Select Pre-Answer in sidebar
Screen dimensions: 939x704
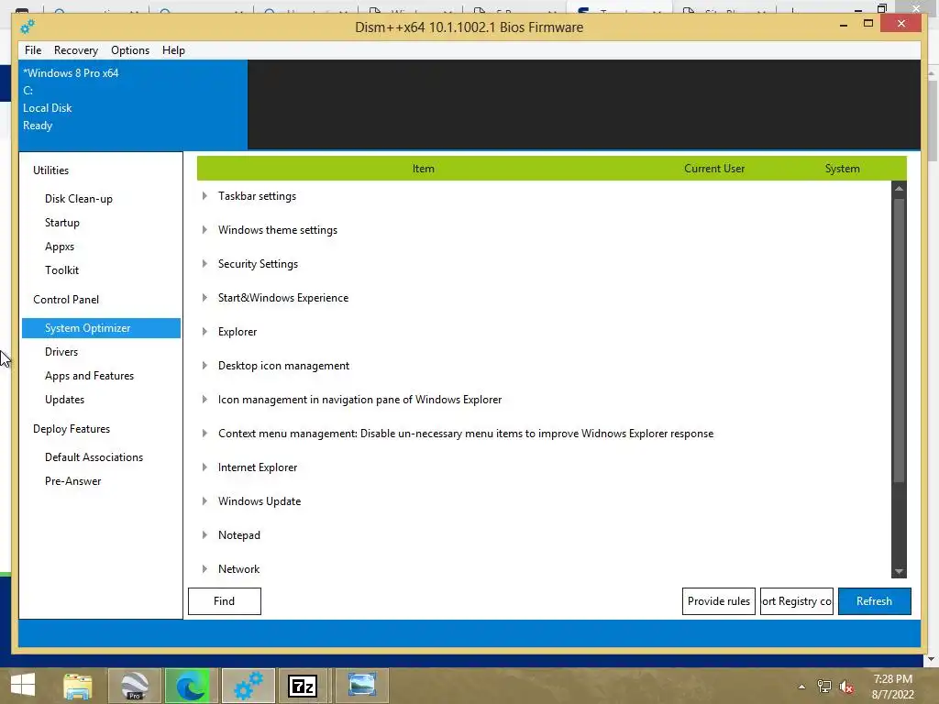coord(73,481)
